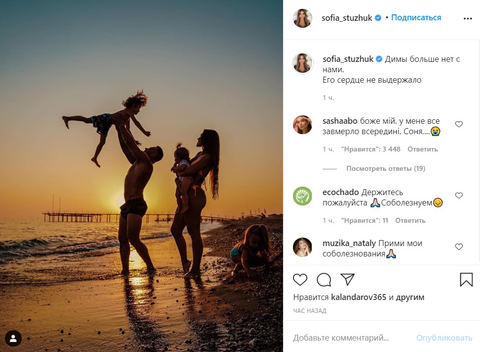Screen dimensions: 480x352
Task: Like the ecochado comment
Action: (459, 196)
